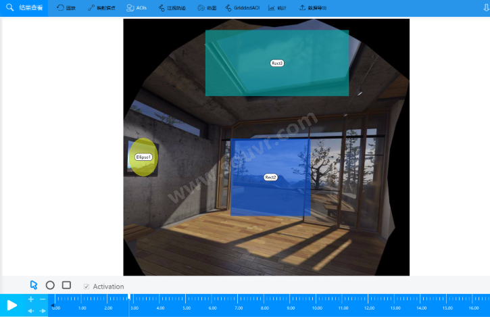Screen dimensions: 490x317
Task: Select the pointer selection tool
Action: (x=34, y=285)
